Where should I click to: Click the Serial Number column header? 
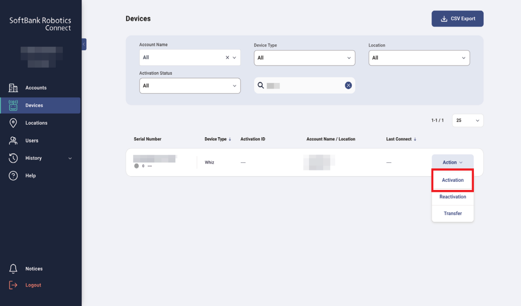[x=148, y=139]
